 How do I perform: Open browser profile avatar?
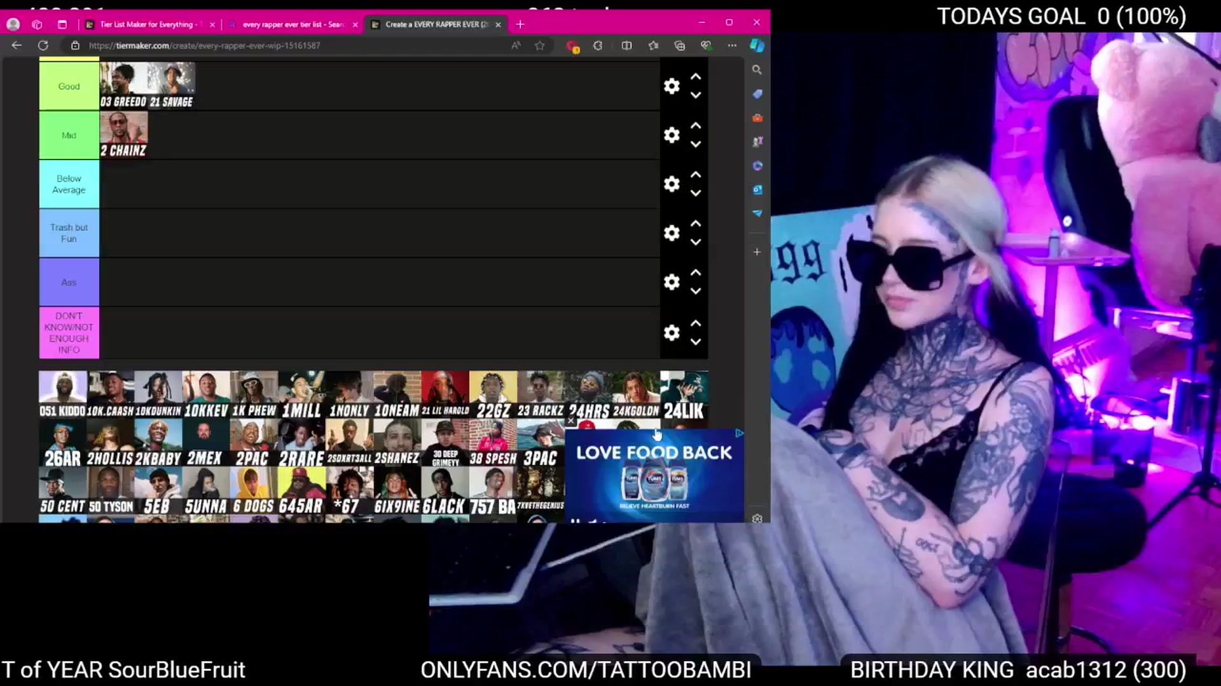click(x=13, y=24)
